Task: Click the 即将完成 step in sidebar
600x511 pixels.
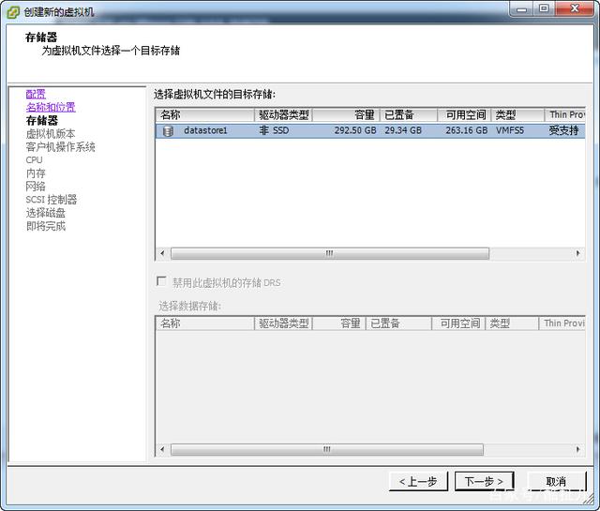Action: click(46, 226)
